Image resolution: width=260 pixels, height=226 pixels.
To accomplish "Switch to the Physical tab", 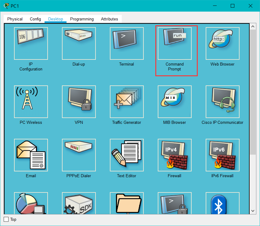I will [x=15, y=19].
